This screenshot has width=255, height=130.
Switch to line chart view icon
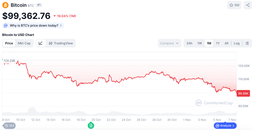[x=41, y=43]
